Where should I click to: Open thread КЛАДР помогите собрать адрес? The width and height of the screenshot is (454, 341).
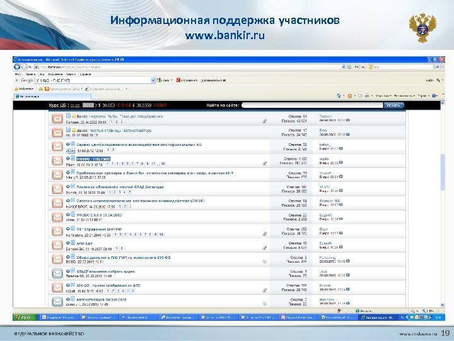(x=106, y=272)
